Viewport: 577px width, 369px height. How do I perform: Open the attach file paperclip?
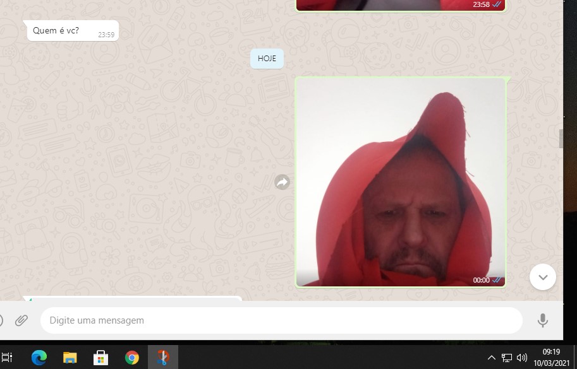(x=21, y=320)
